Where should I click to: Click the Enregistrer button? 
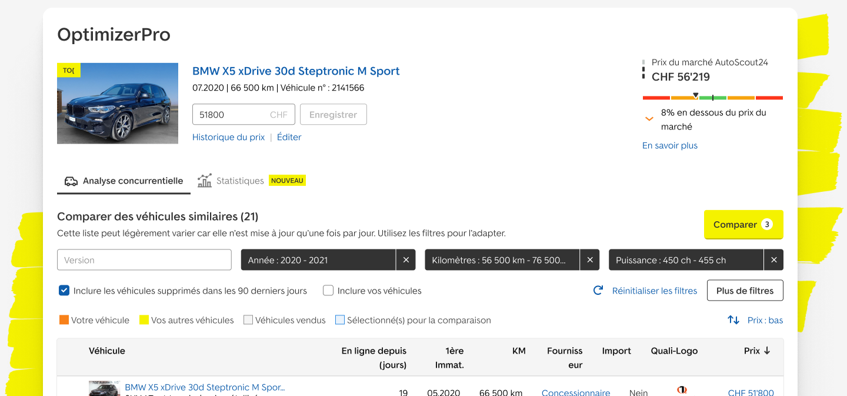pos(334,115)
